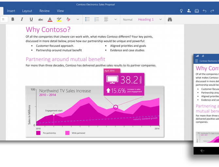Open Find with the binoculars icon

pos(170,20)
